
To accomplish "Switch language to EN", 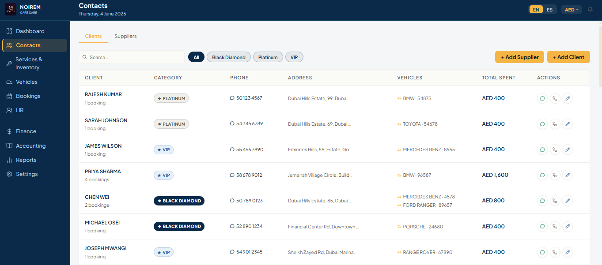I will 536,10.
